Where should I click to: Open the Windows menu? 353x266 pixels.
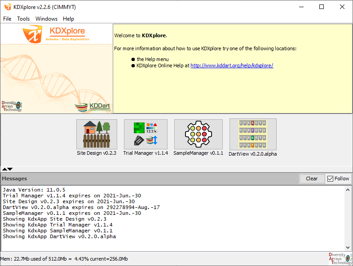click(x=46, y=19)
